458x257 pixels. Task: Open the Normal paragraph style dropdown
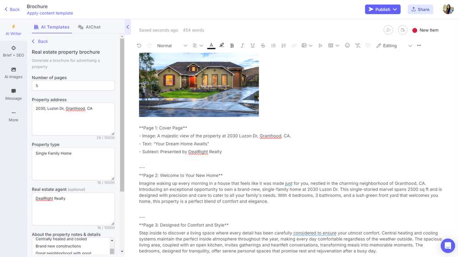(172, 46)
